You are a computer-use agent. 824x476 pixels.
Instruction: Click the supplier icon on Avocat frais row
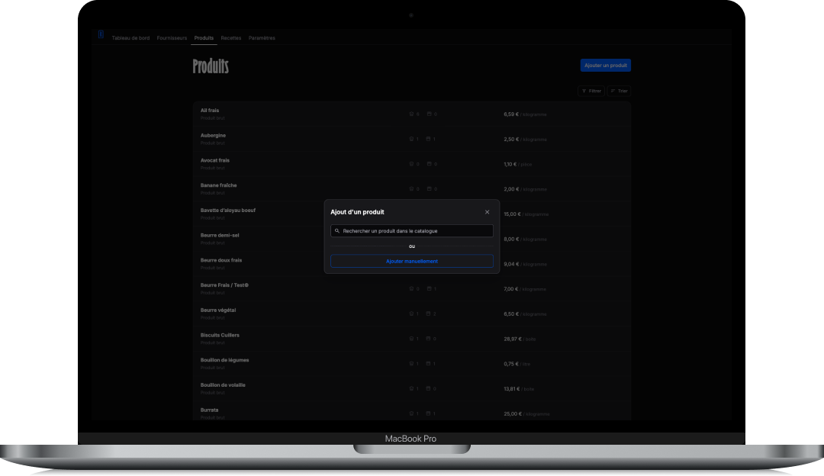pyautogui.click(x=413, y=163)
